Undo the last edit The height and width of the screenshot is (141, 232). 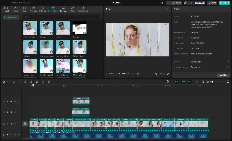tap(14, 82)
